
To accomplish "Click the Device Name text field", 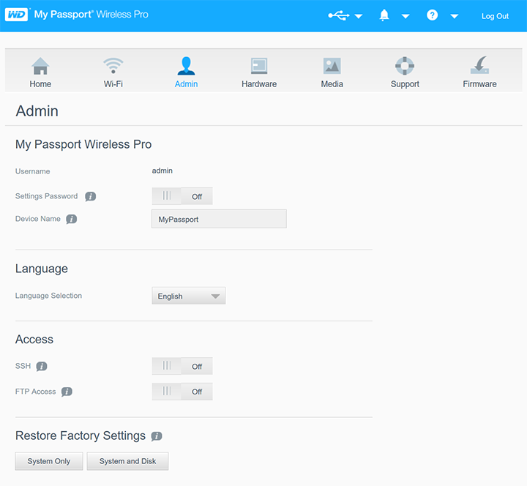I will pos(219,219).
